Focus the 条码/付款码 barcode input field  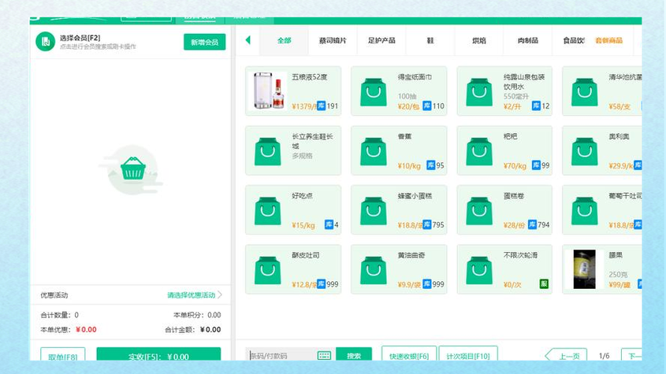tap(281, 356)
